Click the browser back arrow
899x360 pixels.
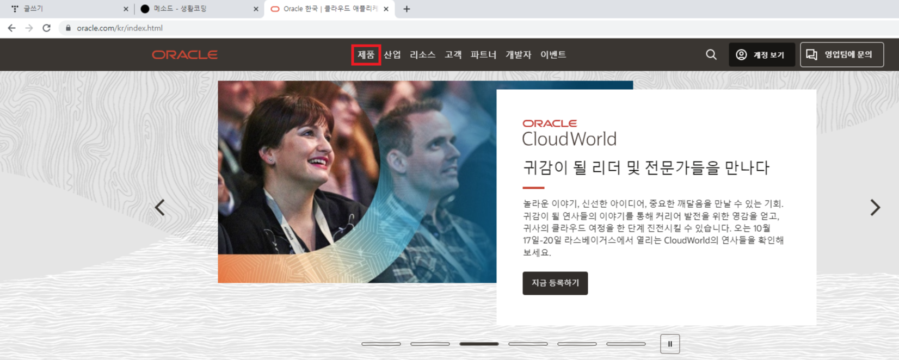coord(11,28)
